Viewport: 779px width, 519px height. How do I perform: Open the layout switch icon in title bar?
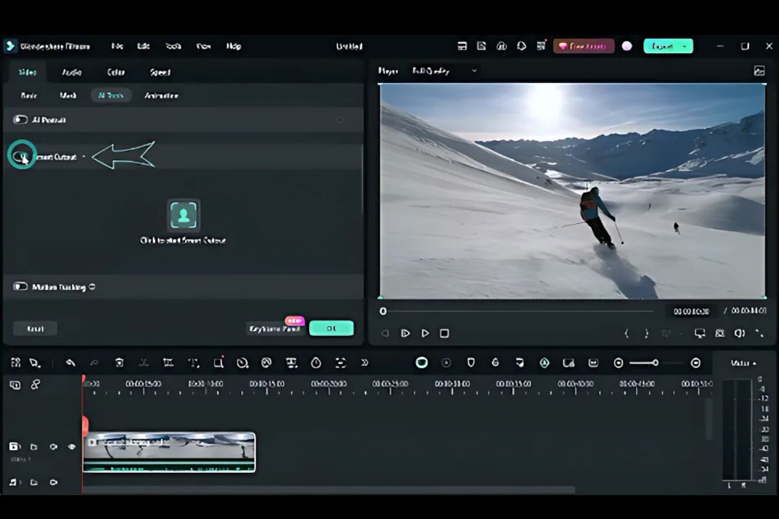pyautogui.click(x=462, y=46)
